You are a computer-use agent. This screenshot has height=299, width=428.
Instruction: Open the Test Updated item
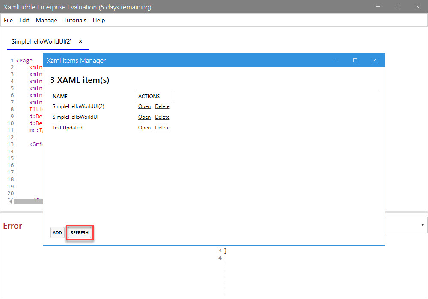[144, 127]
